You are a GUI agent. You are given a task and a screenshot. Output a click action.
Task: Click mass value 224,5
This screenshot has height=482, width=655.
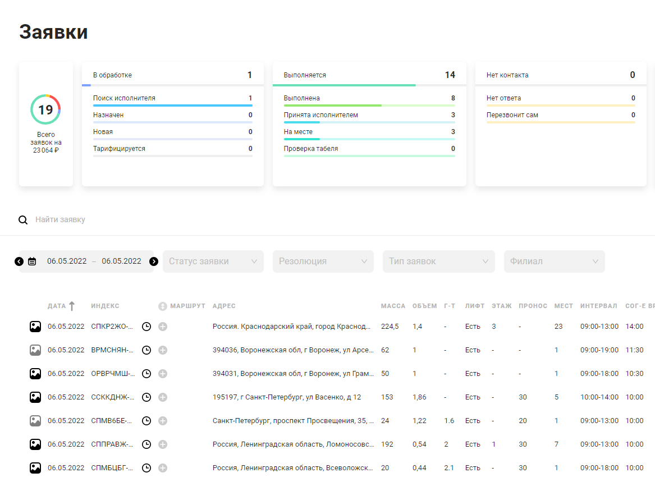click(x=390, y=327)
